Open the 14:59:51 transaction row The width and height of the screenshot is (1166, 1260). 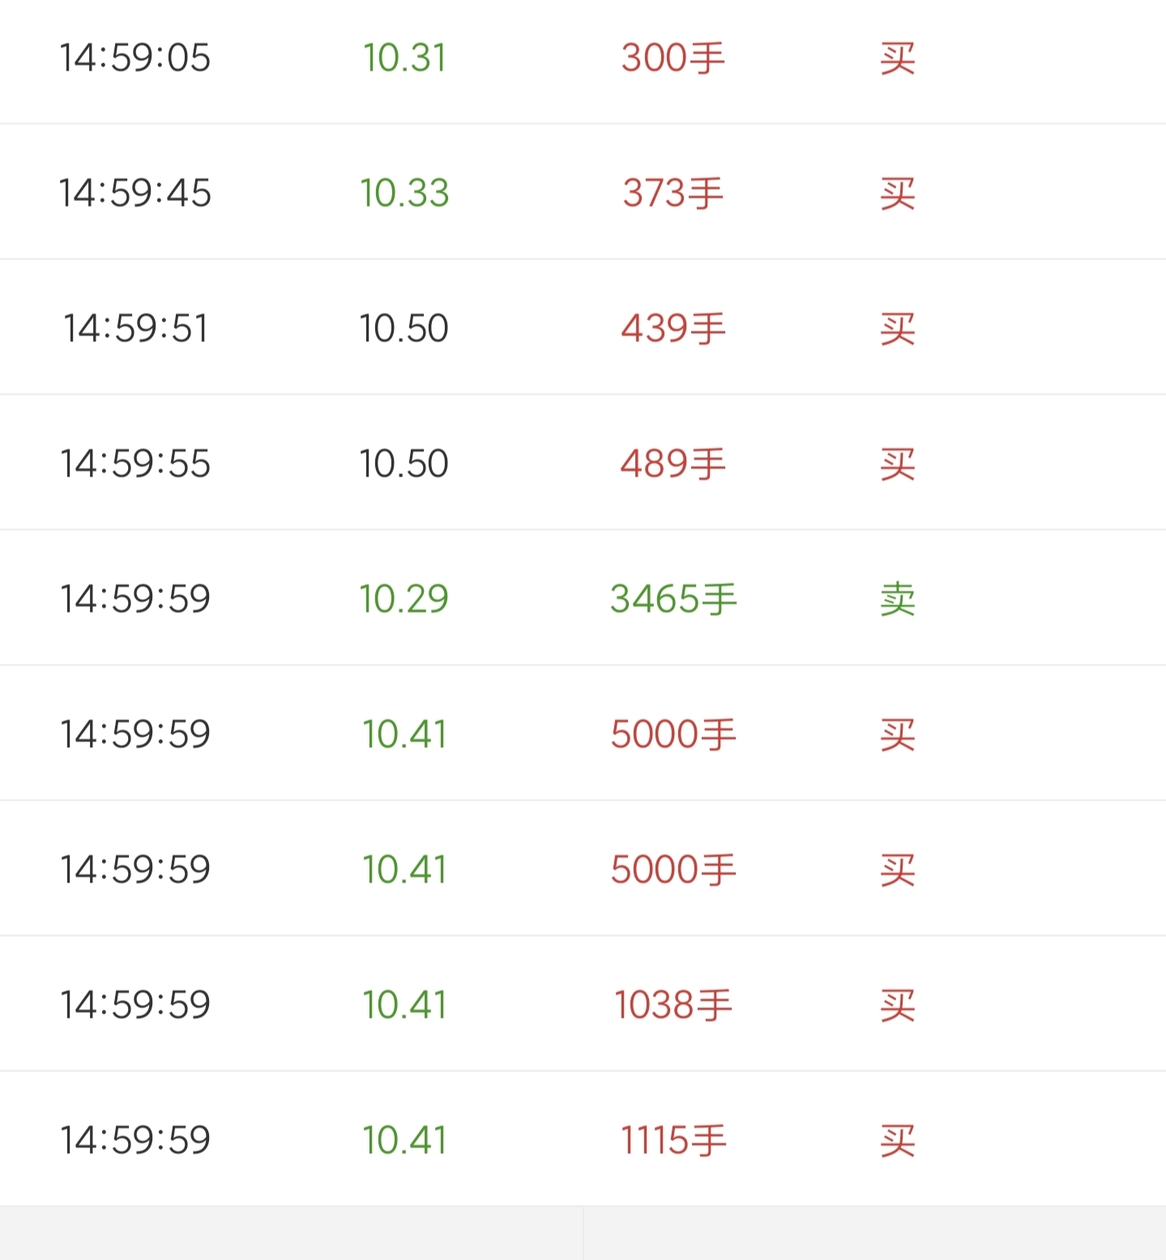click(583, 328)
